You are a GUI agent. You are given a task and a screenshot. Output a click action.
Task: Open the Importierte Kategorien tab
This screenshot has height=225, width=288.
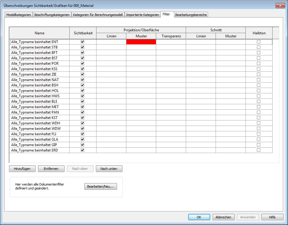point(142,15)
